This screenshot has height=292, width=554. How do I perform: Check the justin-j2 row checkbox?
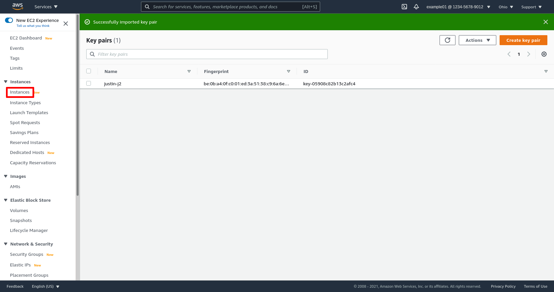point(89,83)
